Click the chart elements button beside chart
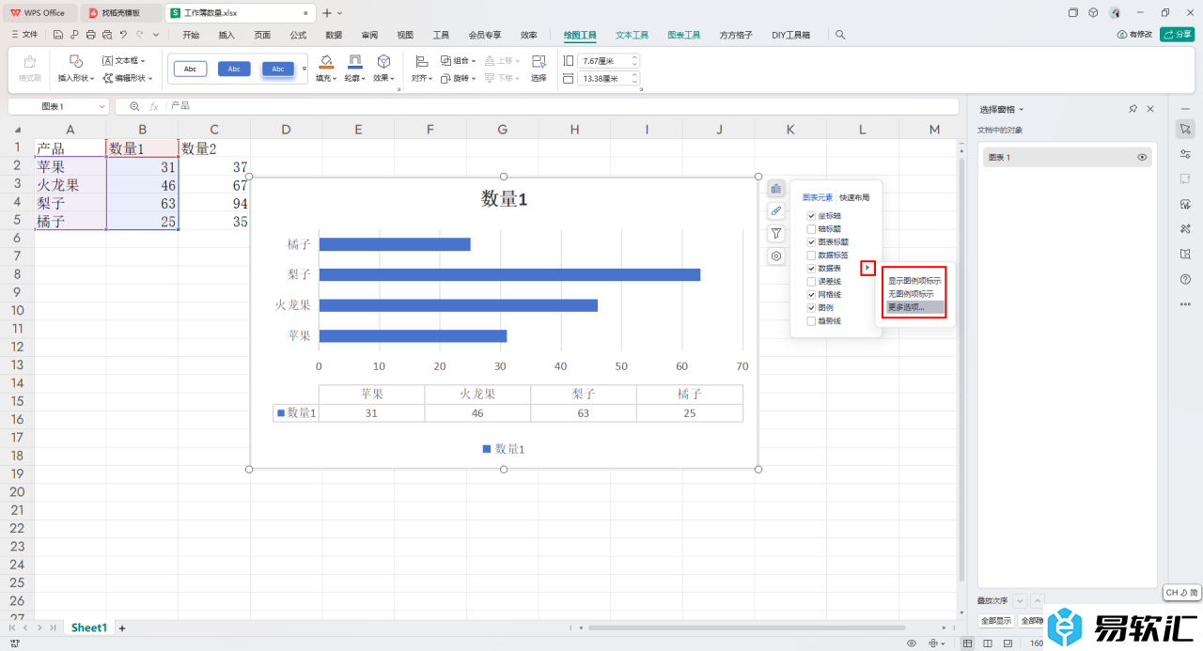This screenshot has width=1203, height=651. pos(776,188)
